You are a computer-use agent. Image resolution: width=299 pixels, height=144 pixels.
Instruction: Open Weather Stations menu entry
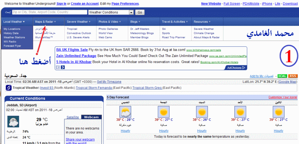pyautogui.click(x=14, y=37)
